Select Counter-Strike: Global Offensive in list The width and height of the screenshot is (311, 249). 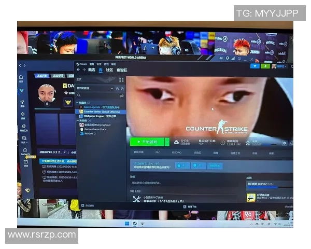pyautogui.click(x=101, y=112)
